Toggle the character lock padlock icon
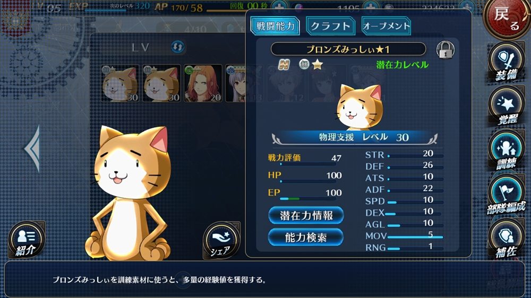Viewport: 531px width, 298px height. [x=445, y=50]
